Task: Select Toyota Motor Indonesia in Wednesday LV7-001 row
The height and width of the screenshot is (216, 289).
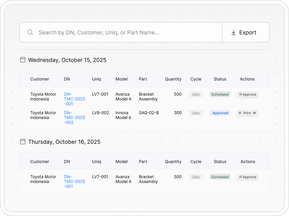Action: [43, 97]
